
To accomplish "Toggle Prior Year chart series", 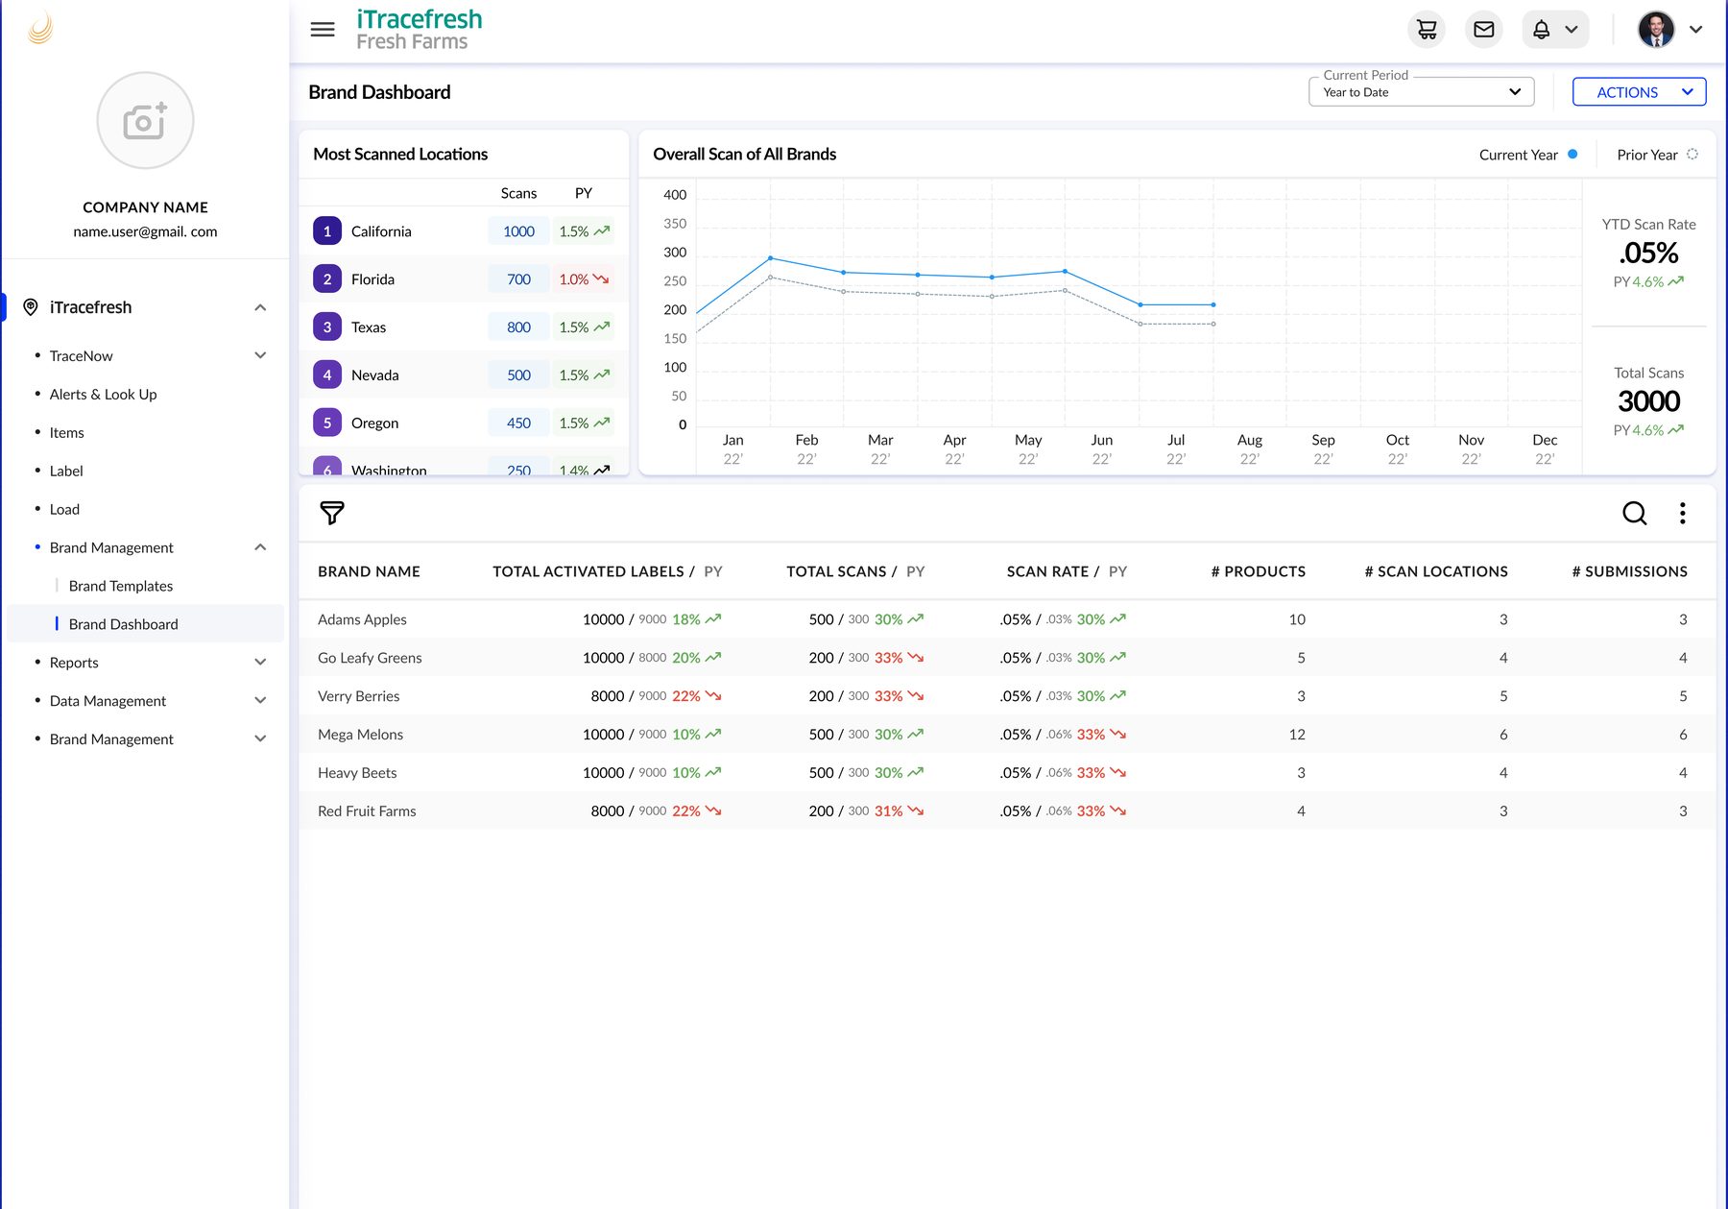I will 1657,155.
